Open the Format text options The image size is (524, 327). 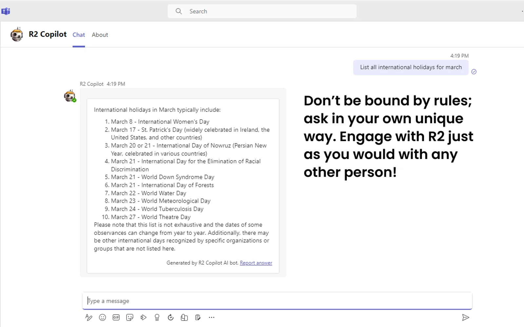click(x=89, y=317)
